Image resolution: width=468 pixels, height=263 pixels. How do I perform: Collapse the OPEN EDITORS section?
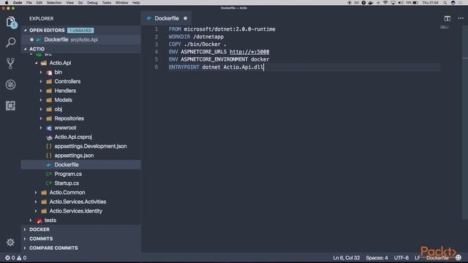(26, 31)
